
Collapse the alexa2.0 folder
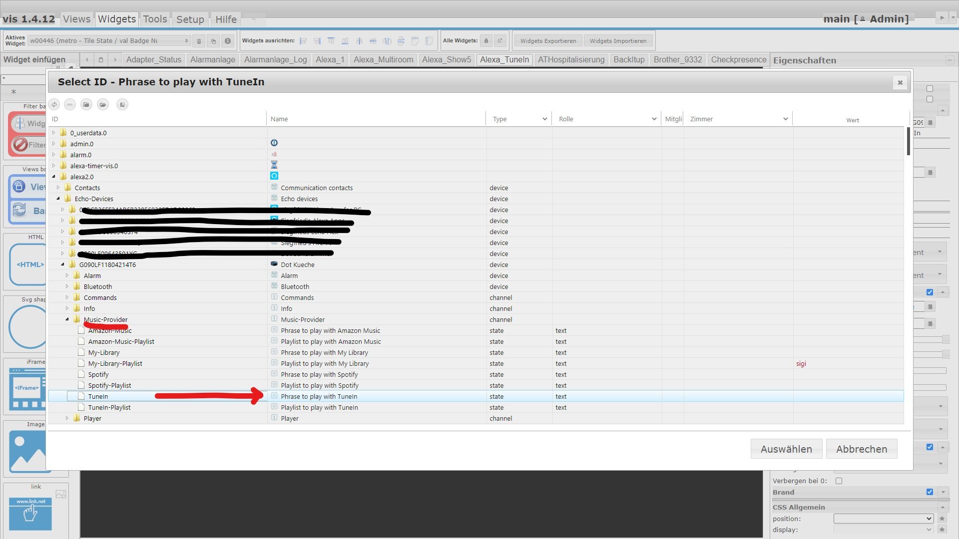pyautogui.click(x=54, y=177)
